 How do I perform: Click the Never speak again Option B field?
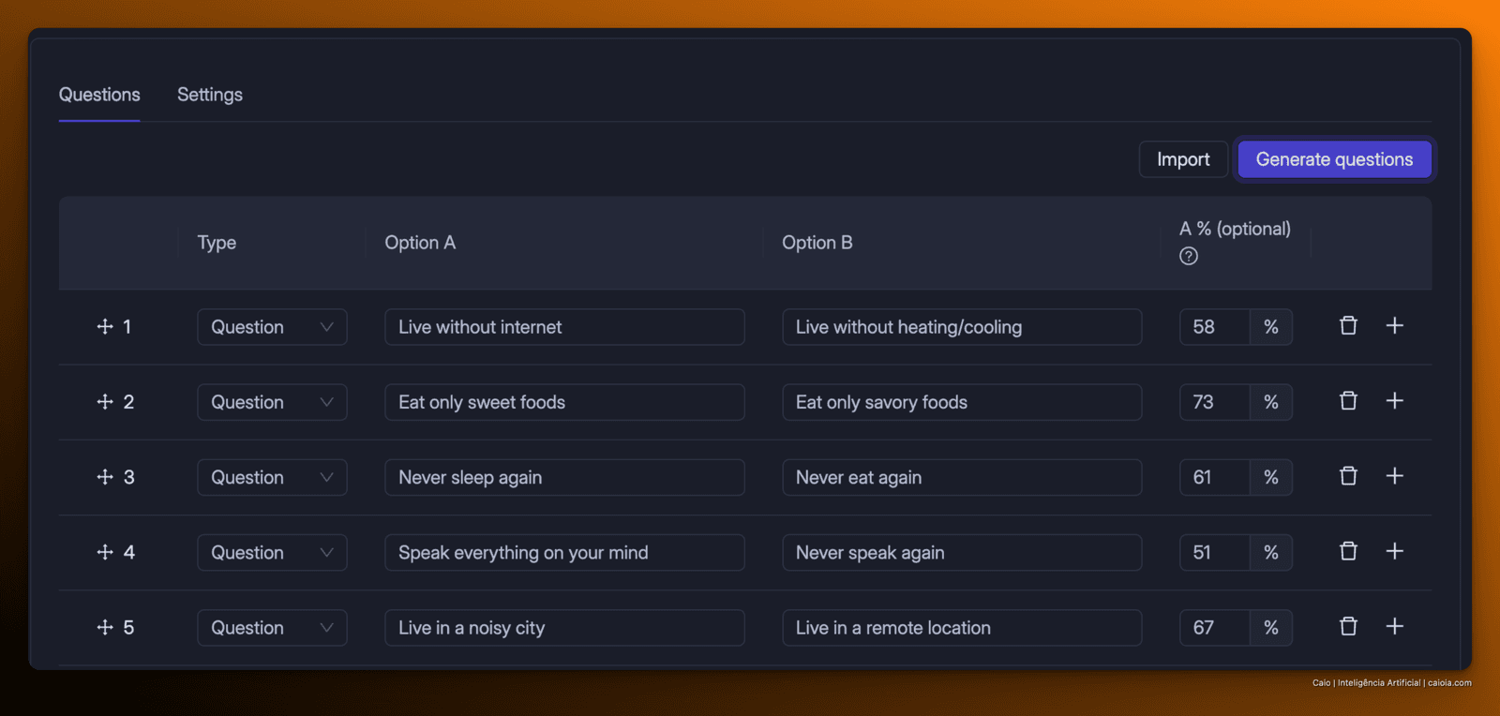pyautogui.click(x=962, y=553)
